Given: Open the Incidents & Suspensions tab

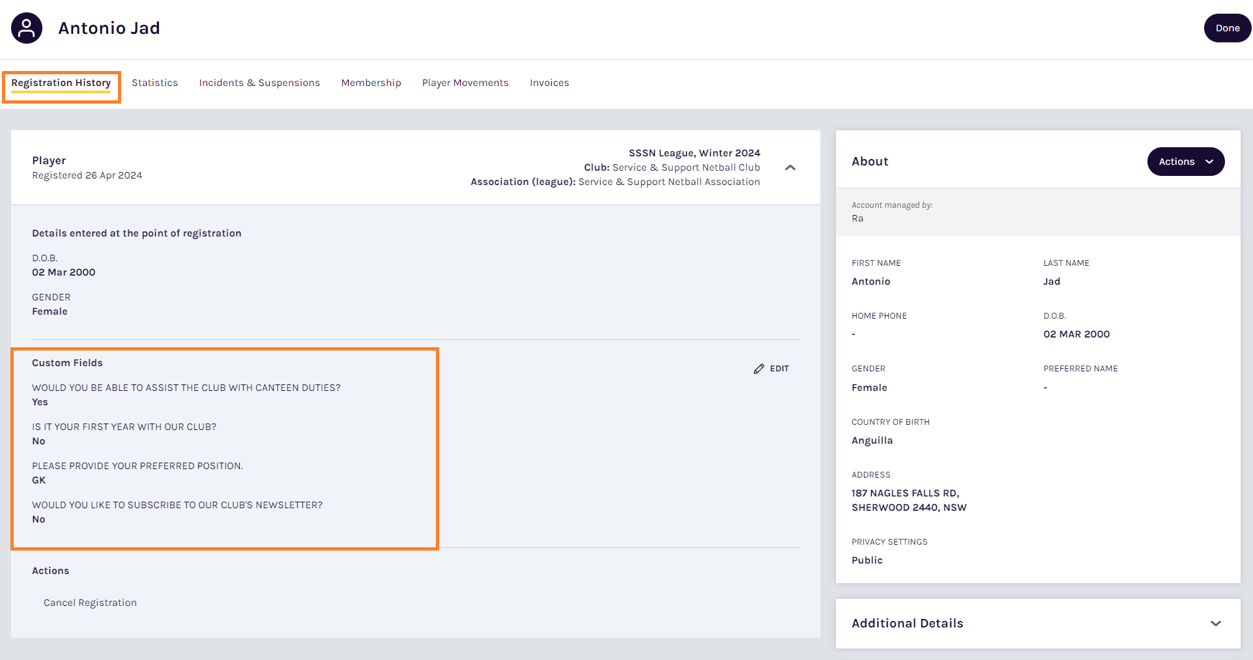Looking at the screenshot, I should 259,83.
